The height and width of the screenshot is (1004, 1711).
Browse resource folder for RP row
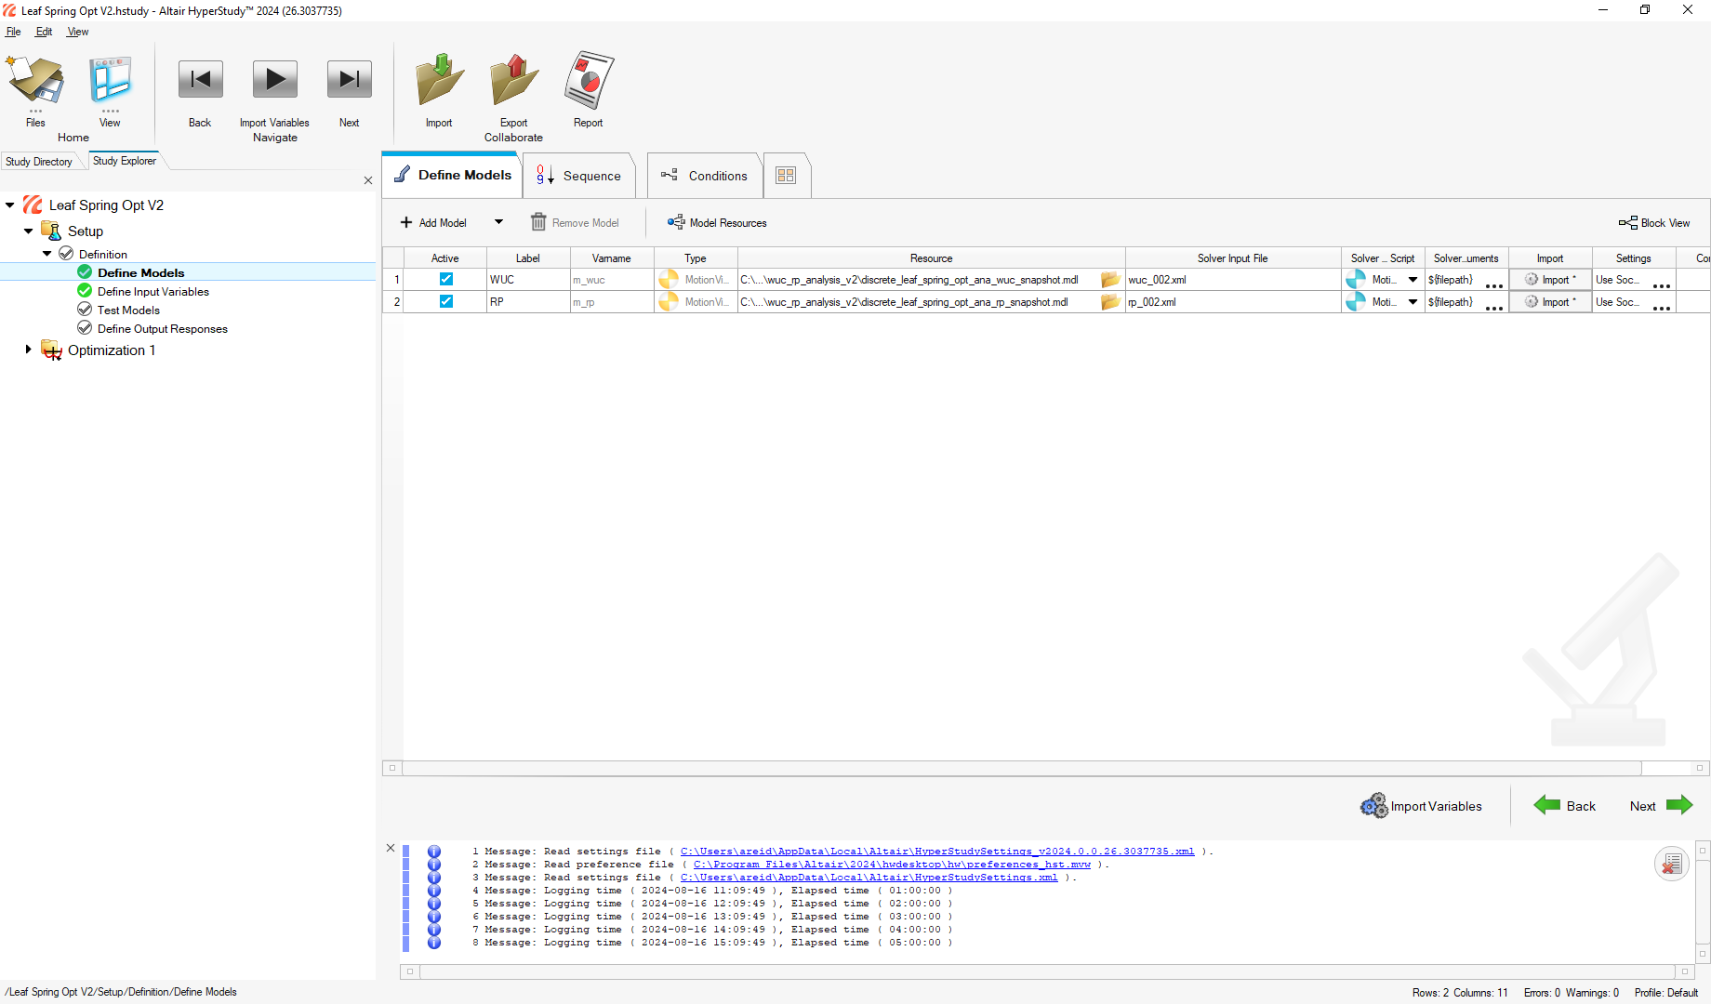(x=1109, y=302)
